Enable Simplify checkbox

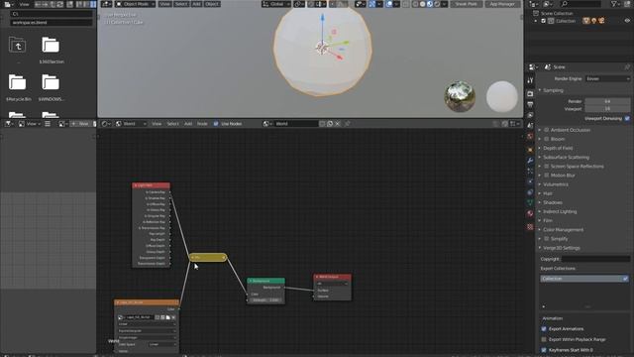tap(546, 239)
